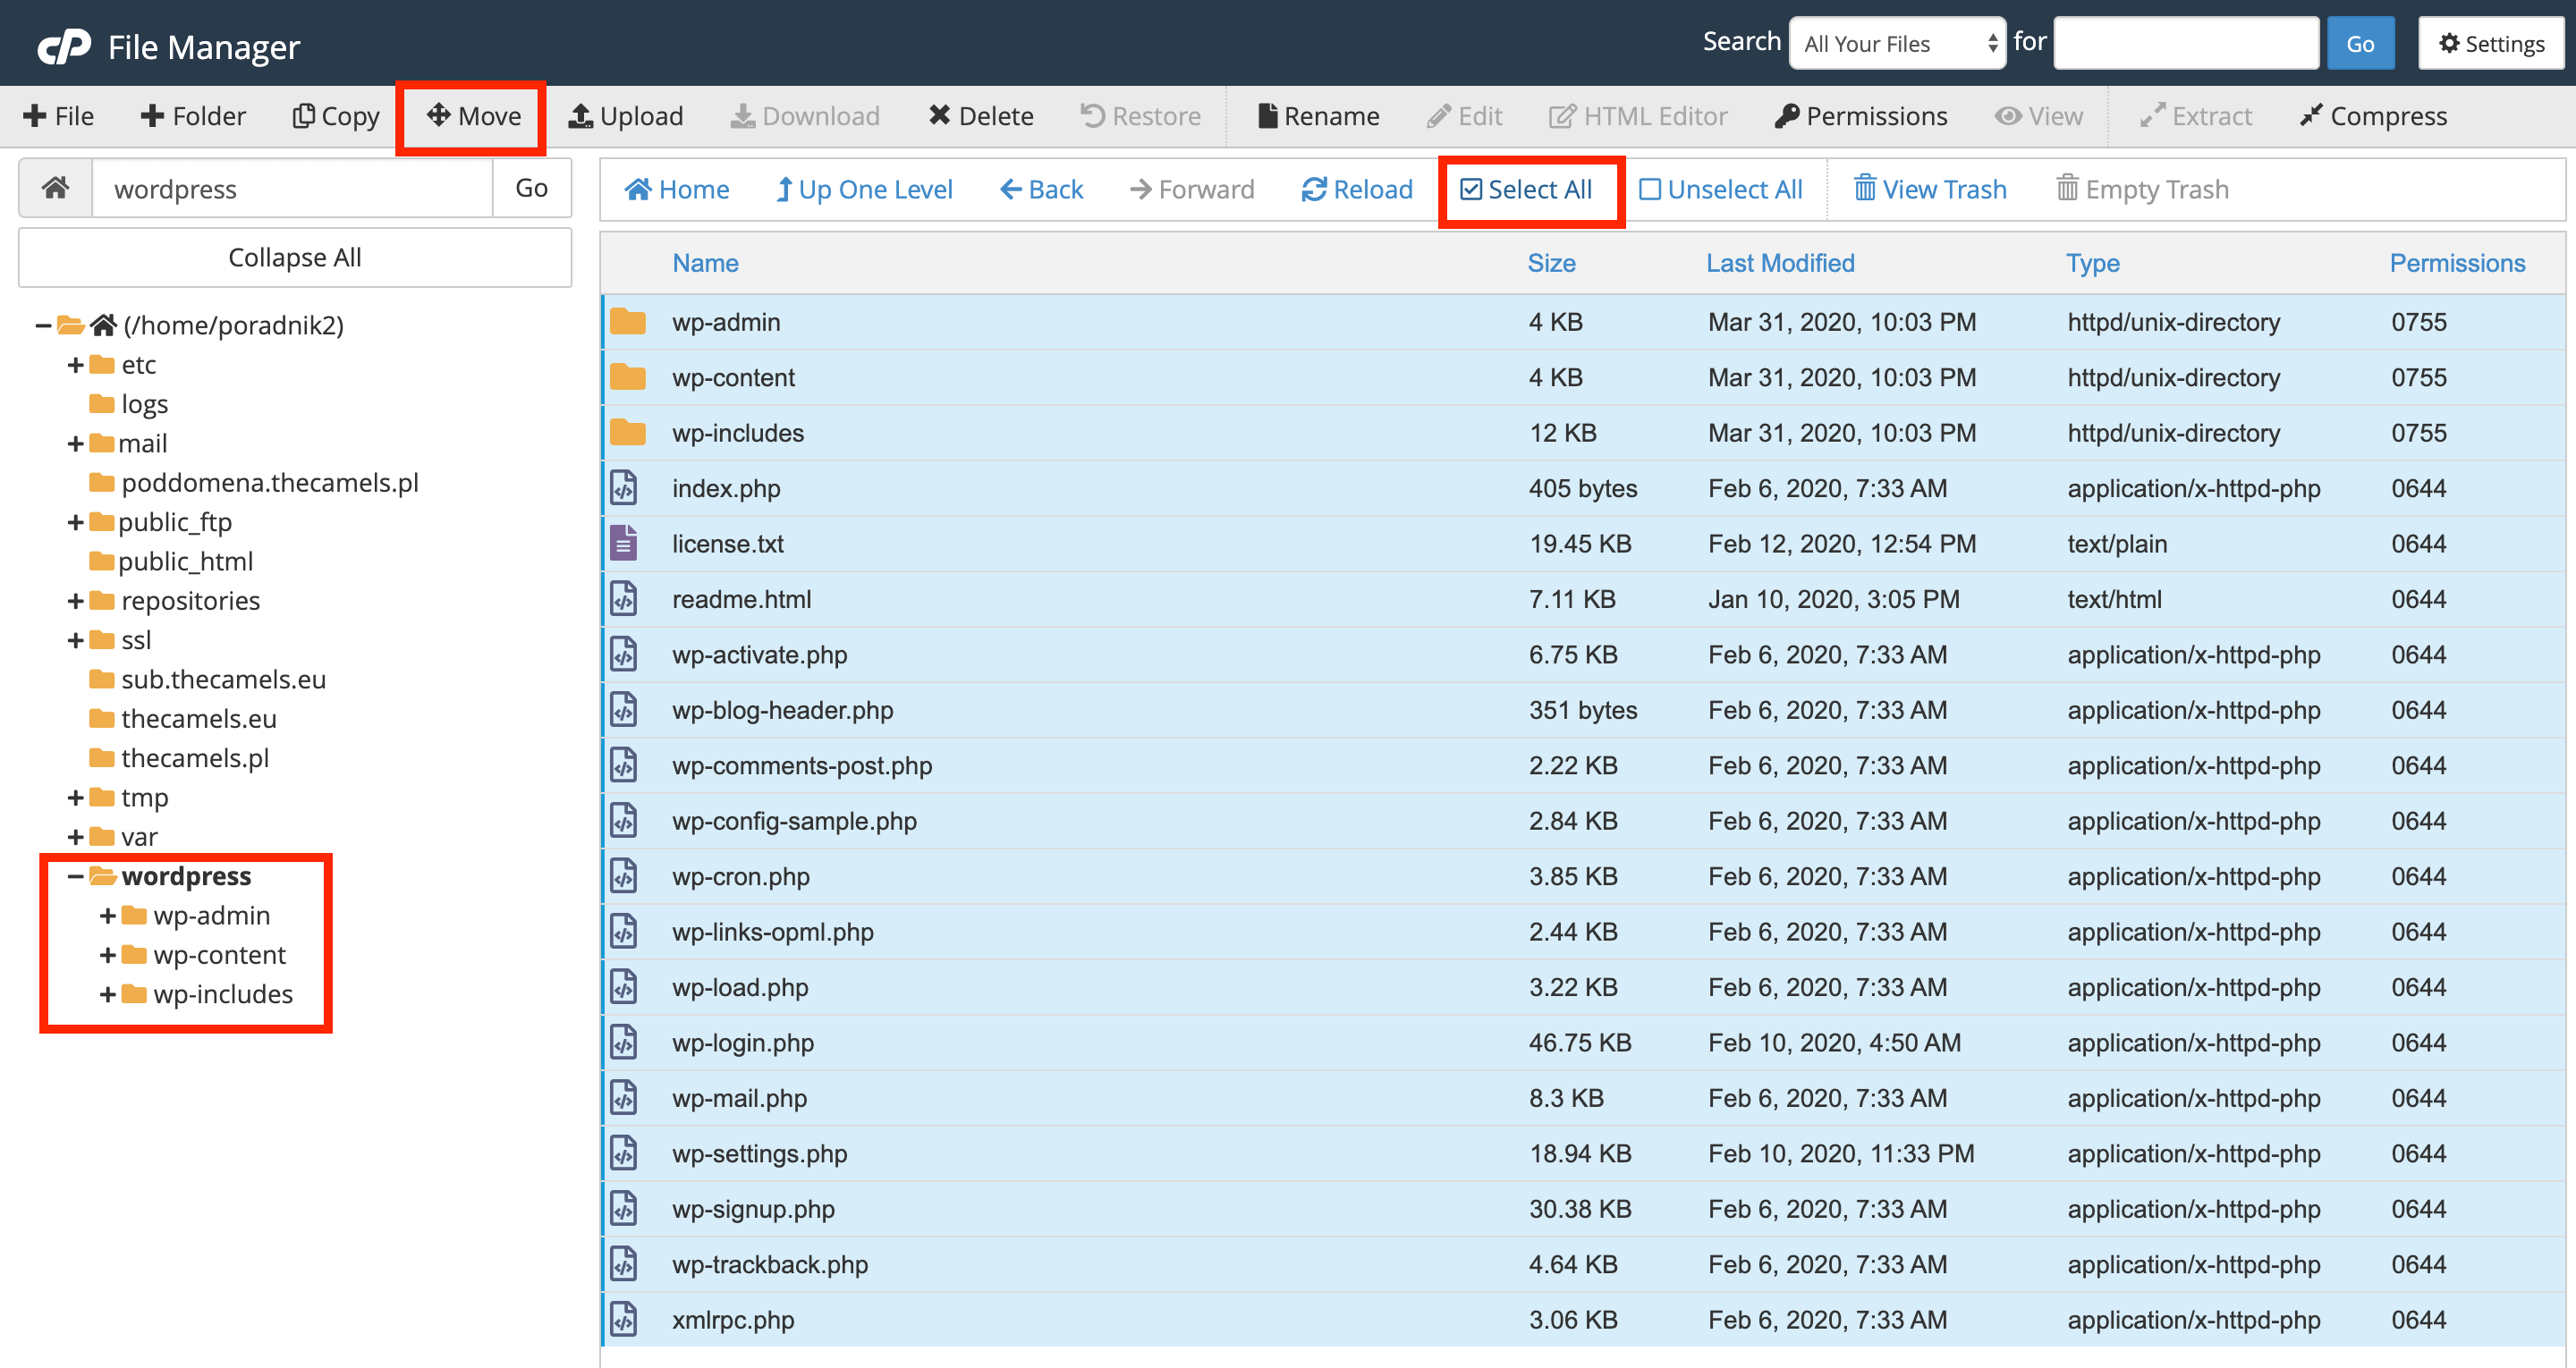Expand the etc folder in tree
Image resolution: width=2576 pixels, height=1368 pixels.
(x=75, y=365)
